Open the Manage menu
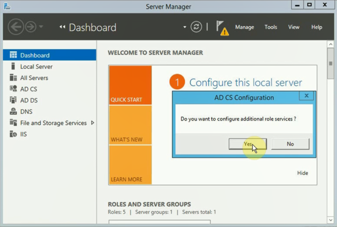The height and width of the screenshot is (227, 337). click(x=245, y=27)
